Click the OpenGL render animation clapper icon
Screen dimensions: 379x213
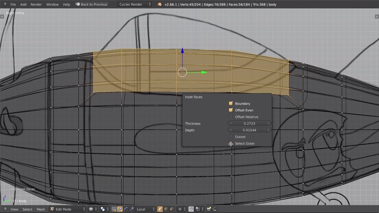215,209
